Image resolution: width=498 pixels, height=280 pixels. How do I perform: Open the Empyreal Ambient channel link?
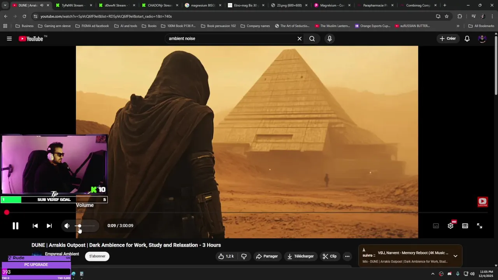pyautogui.click(x=62, y=254)
